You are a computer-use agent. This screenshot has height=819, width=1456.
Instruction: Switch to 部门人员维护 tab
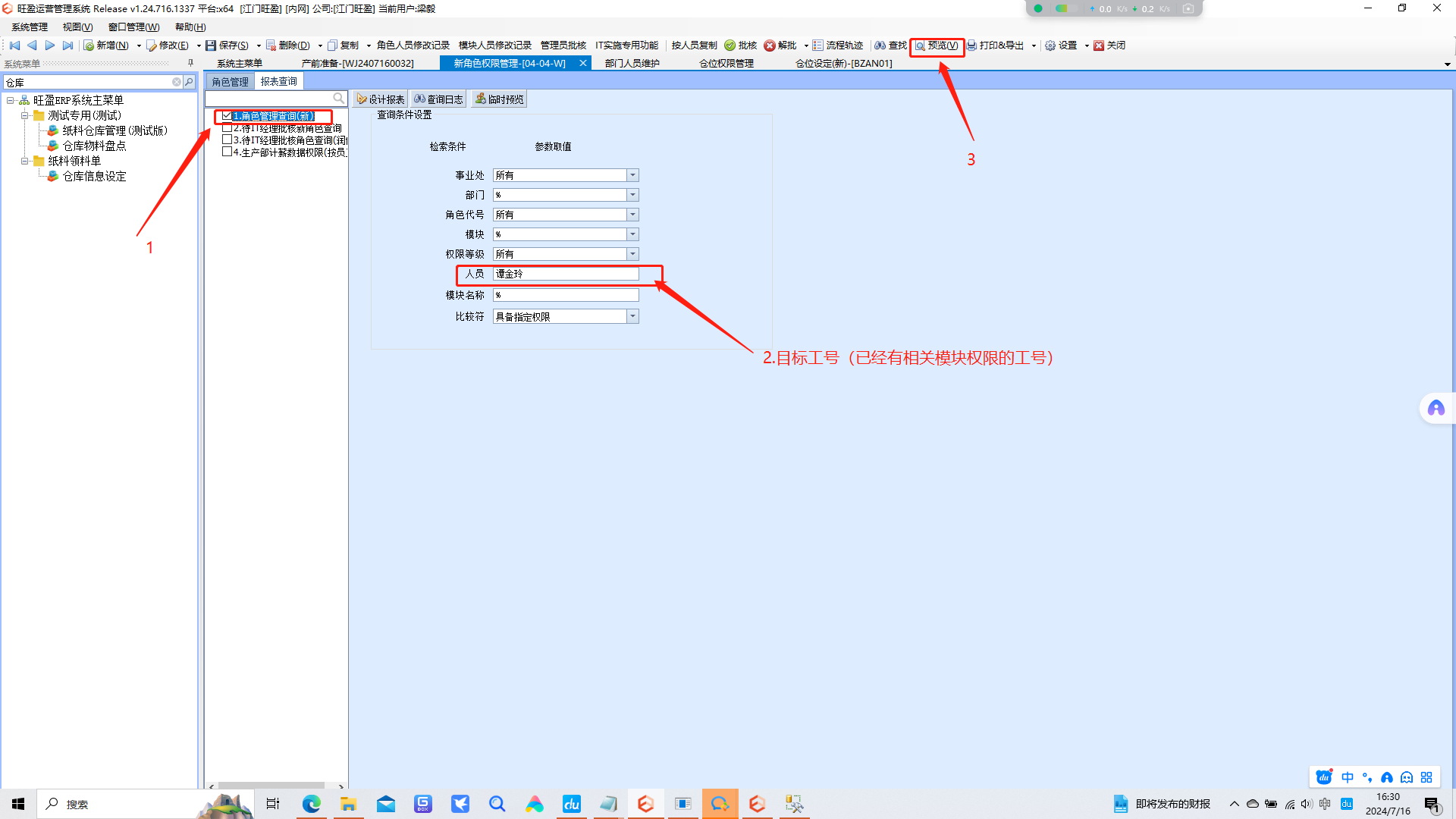pyautogui.click(x=632, y=64)
